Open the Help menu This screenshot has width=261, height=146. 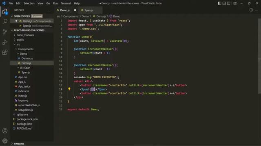click(x=77, y=3)
